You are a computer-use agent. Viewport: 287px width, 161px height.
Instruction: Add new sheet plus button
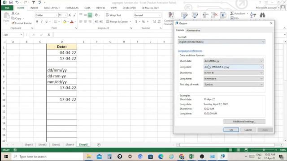[99, 145]
